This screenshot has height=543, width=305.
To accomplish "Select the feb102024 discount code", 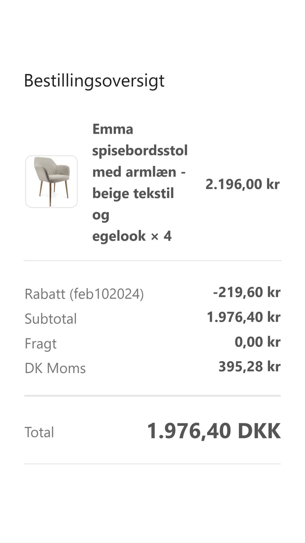I will pos(107,294).
